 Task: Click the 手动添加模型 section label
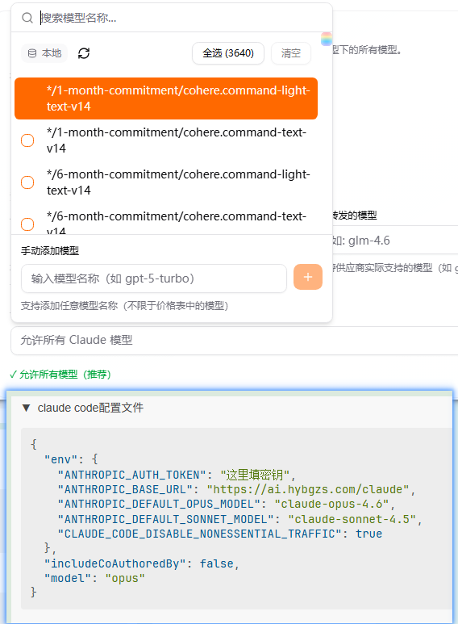(x=50, y=251)
